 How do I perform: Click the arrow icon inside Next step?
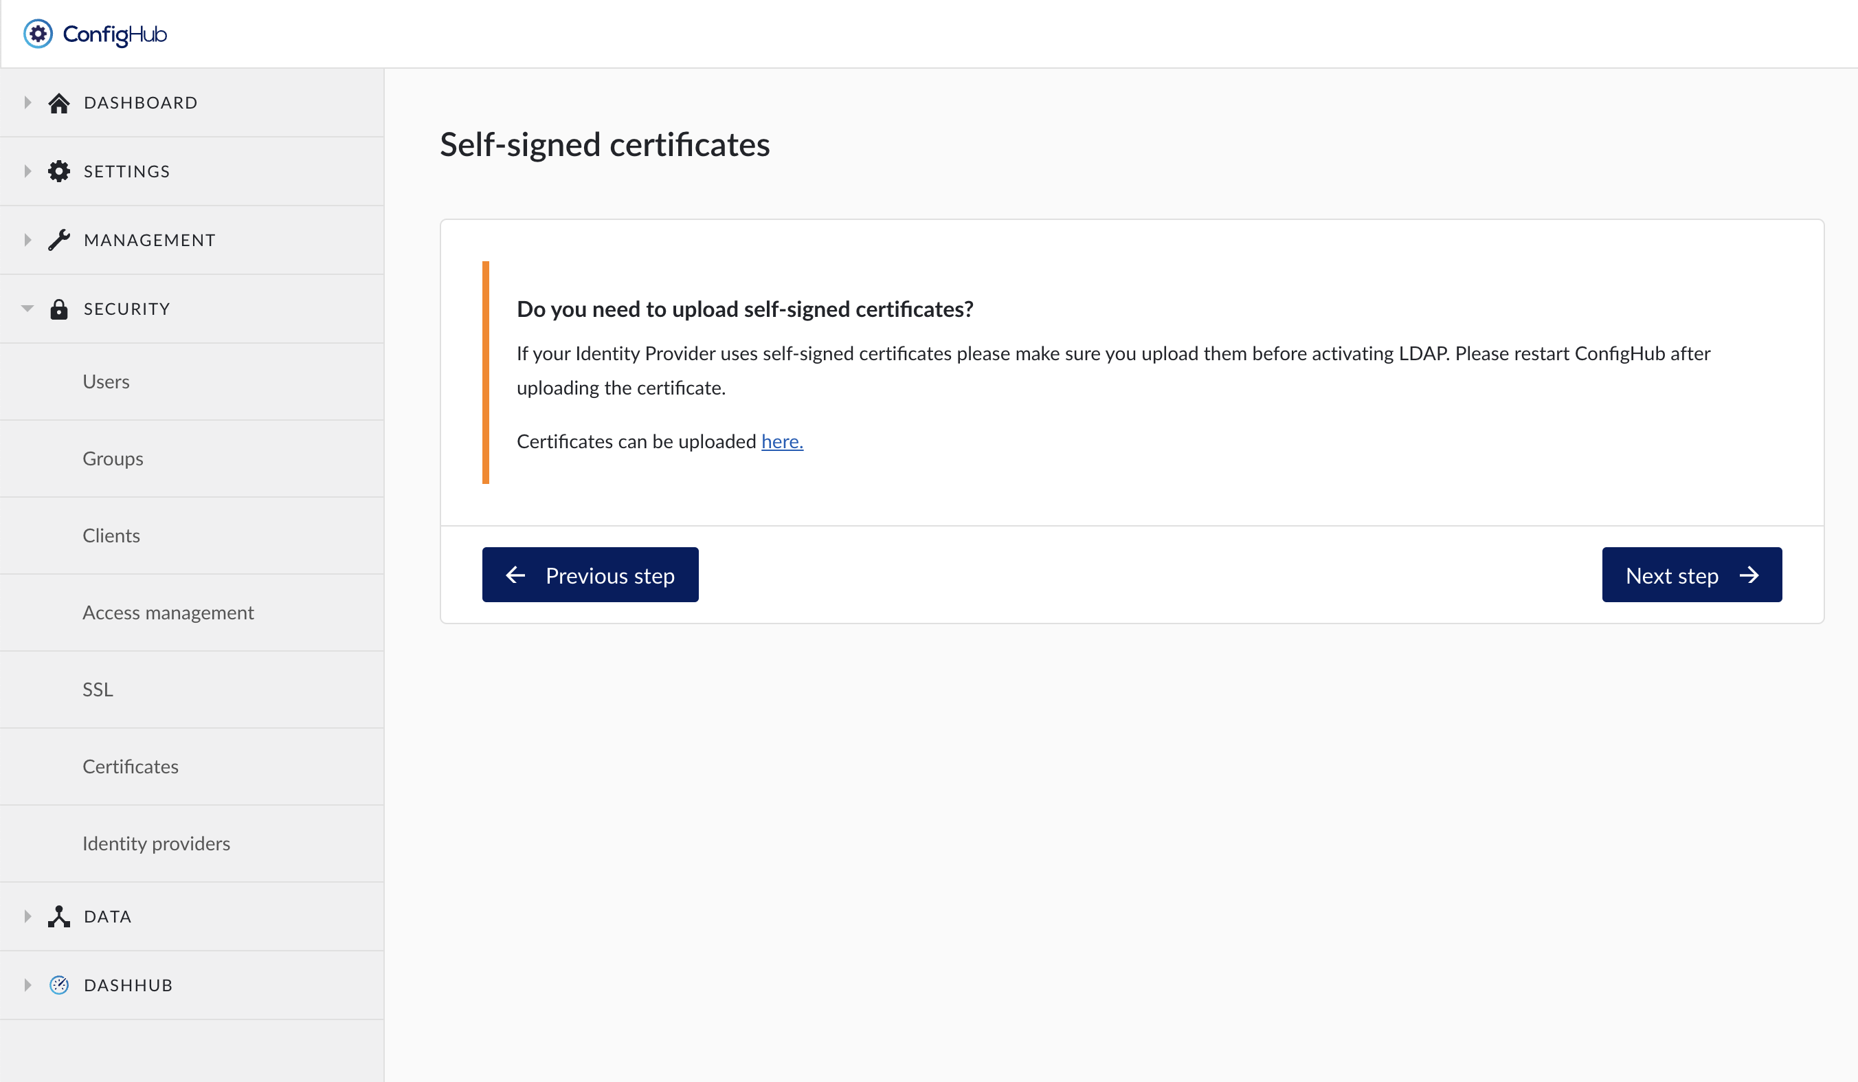1750,575
